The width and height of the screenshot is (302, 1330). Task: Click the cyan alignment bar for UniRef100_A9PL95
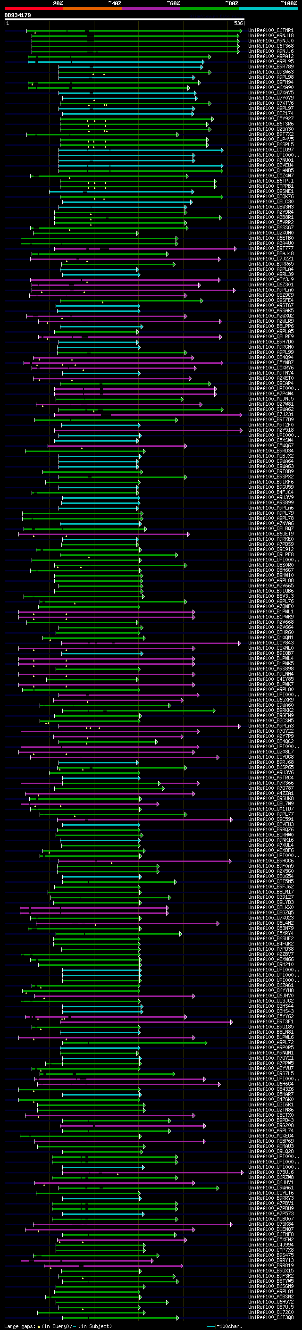116,62
